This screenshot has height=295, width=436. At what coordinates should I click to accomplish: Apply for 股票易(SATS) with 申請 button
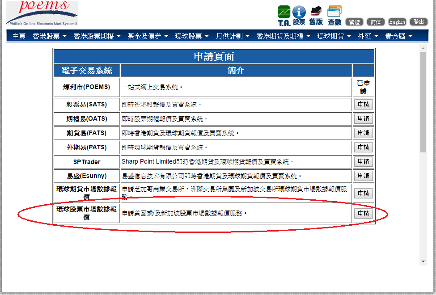point(363,105)
